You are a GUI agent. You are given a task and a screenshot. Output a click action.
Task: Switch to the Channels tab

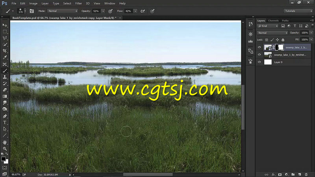[273, 20]
